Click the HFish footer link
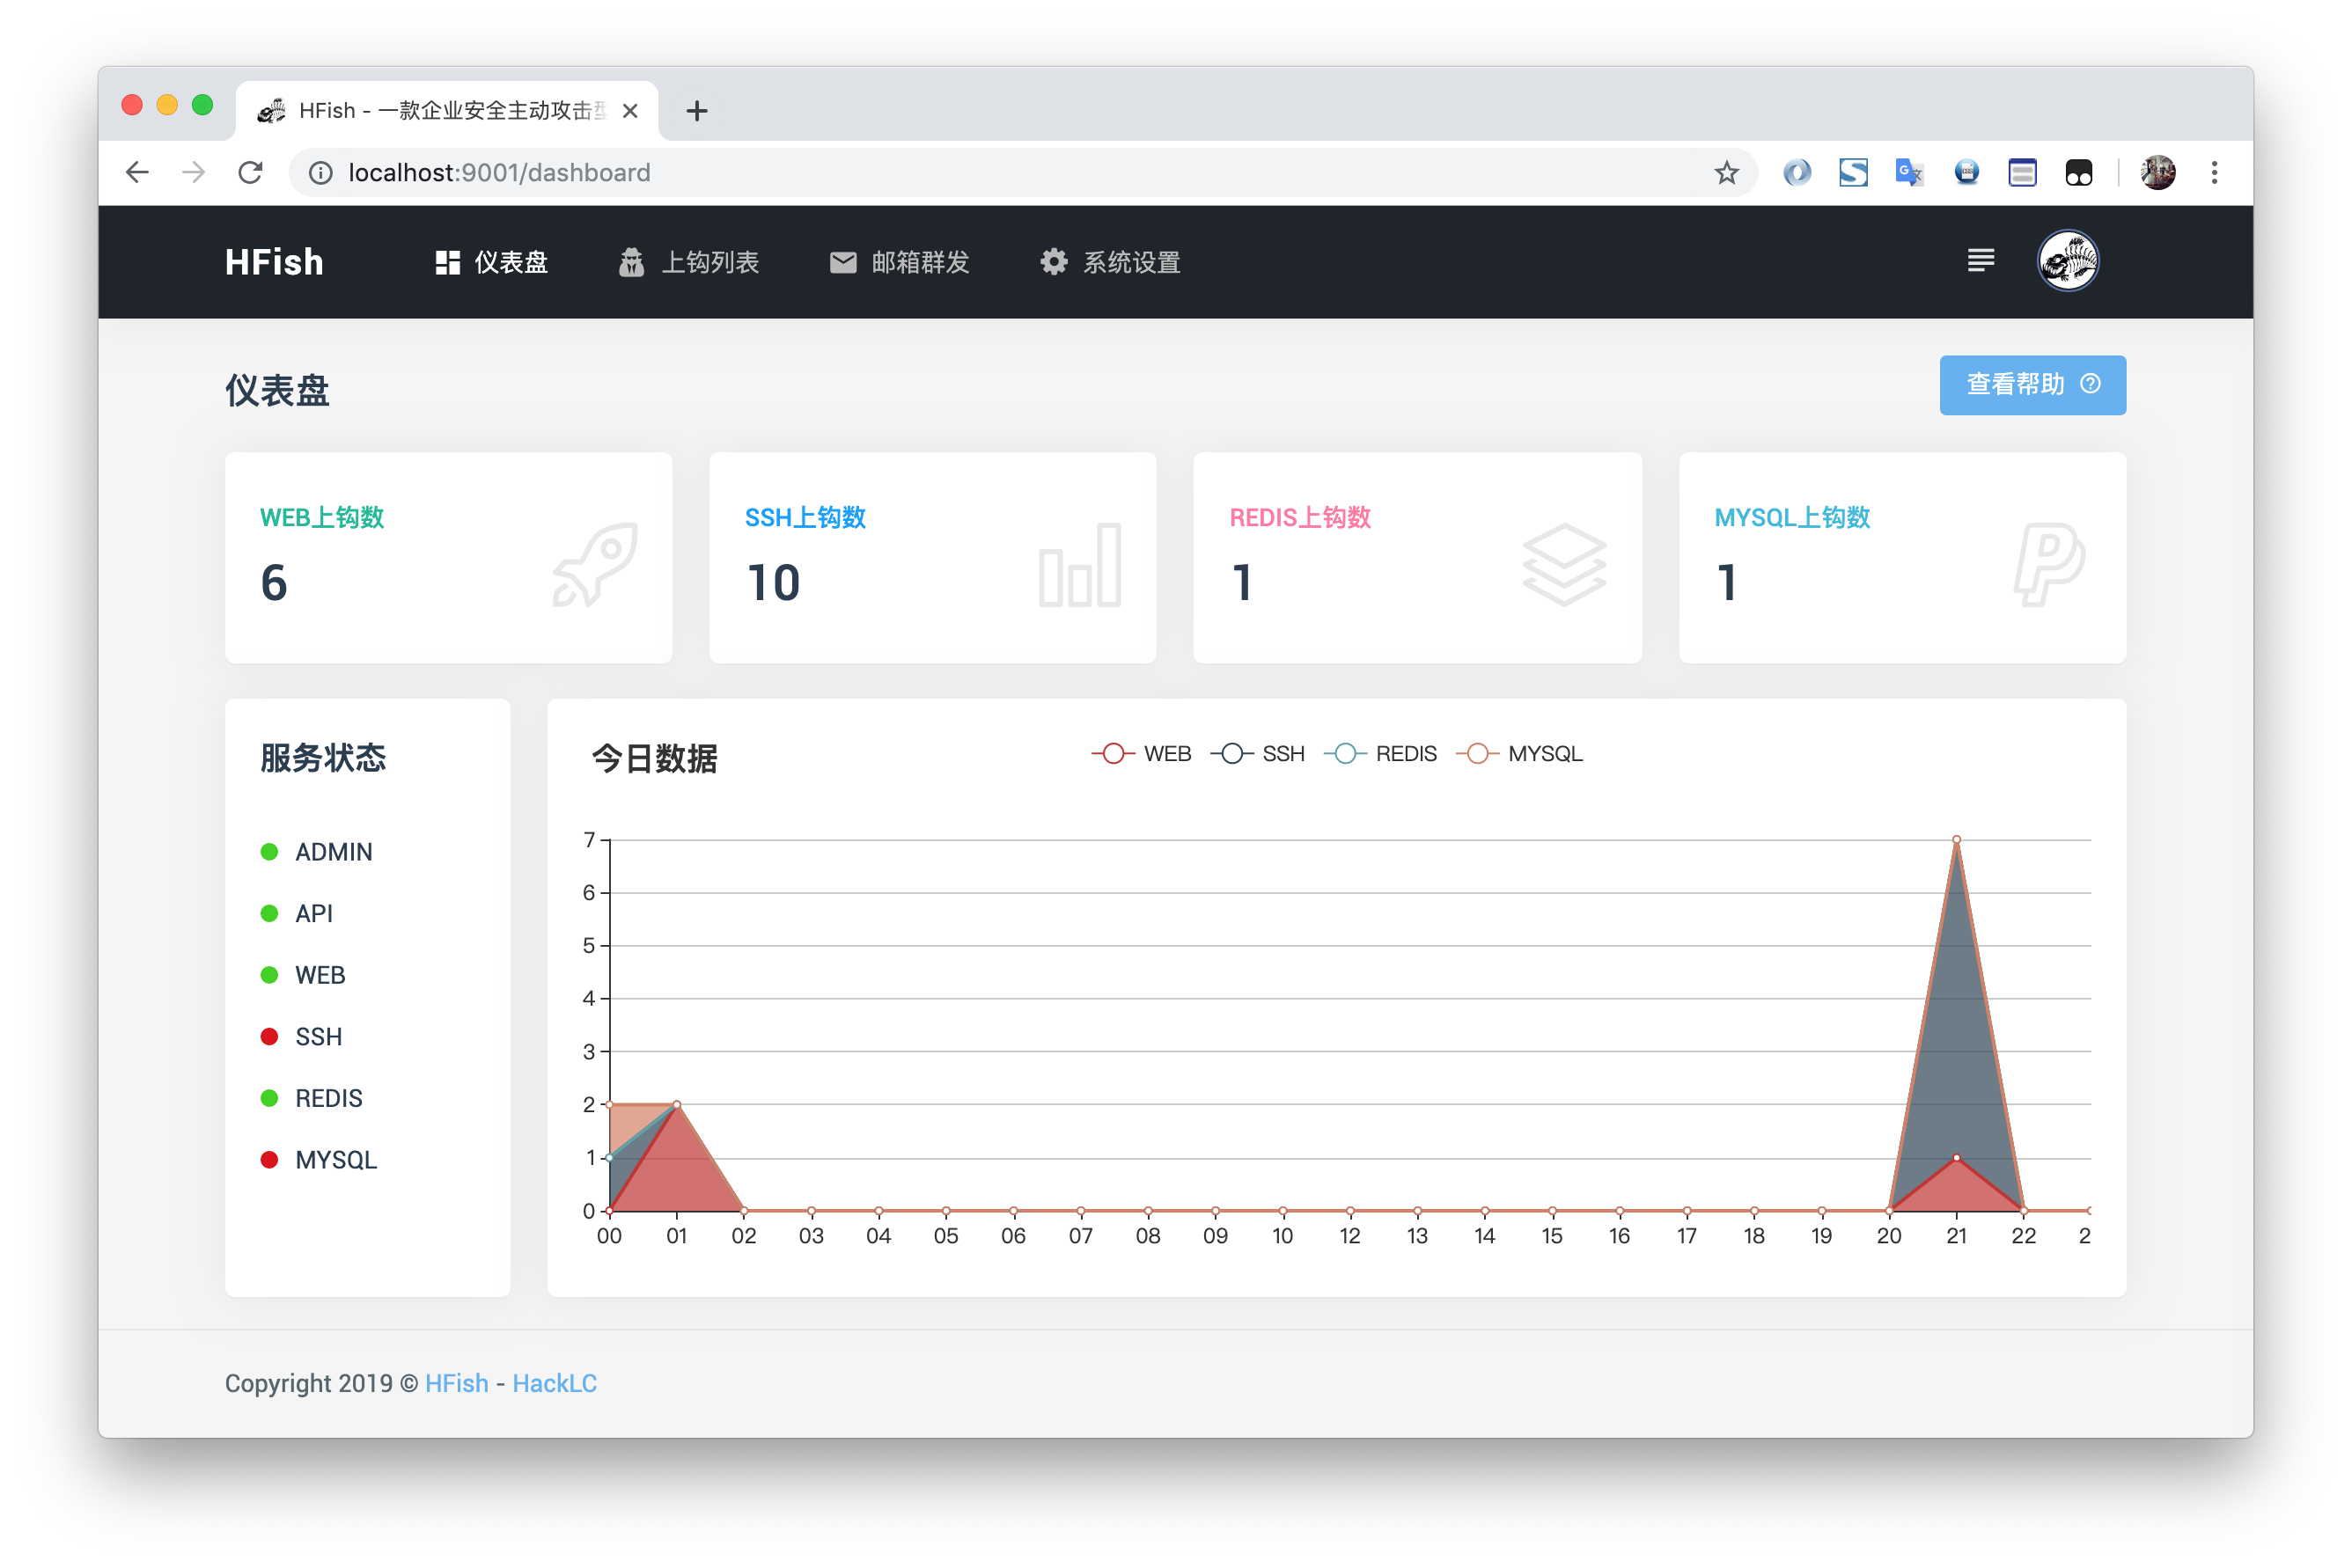Screen dimensions: 2352x1568 pos(456,1383)
